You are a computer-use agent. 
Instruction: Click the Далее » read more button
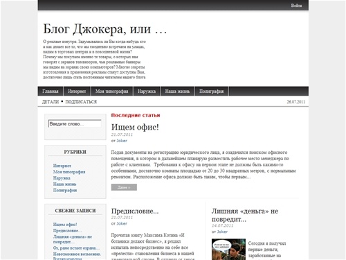pos(124,187)
